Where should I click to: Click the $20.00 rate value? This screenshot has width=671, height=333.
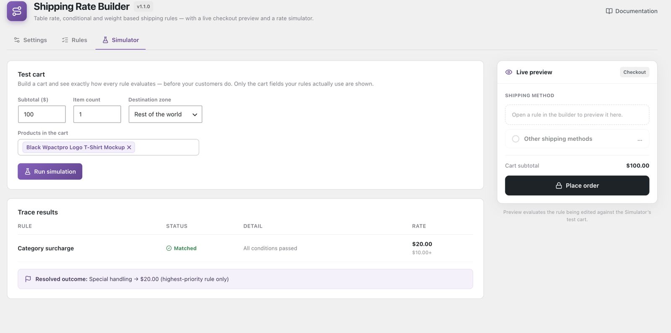point(422,244)
